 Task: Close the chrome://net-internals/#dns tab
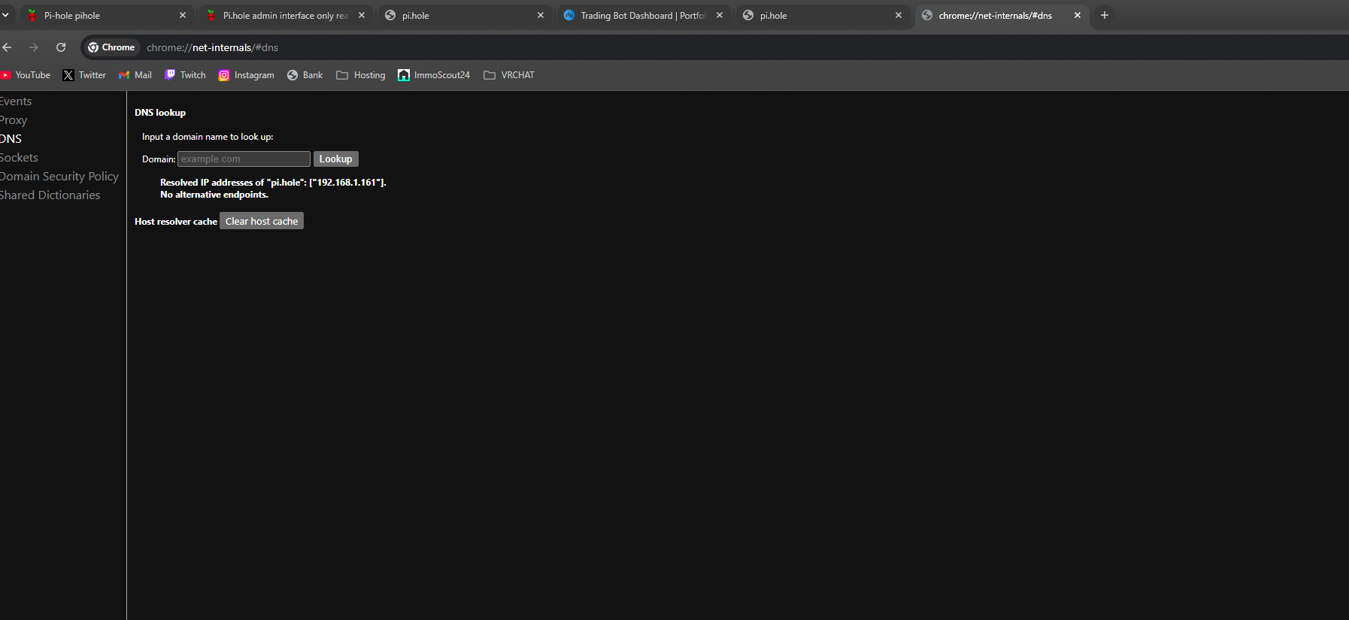click(x=1078, y=15)
